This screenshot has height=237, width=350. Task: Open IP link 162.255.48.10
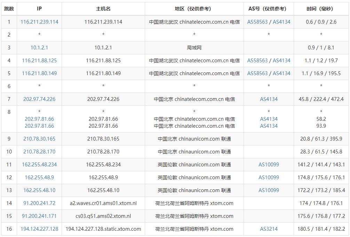pyautogui.click(x=39, y=190)
